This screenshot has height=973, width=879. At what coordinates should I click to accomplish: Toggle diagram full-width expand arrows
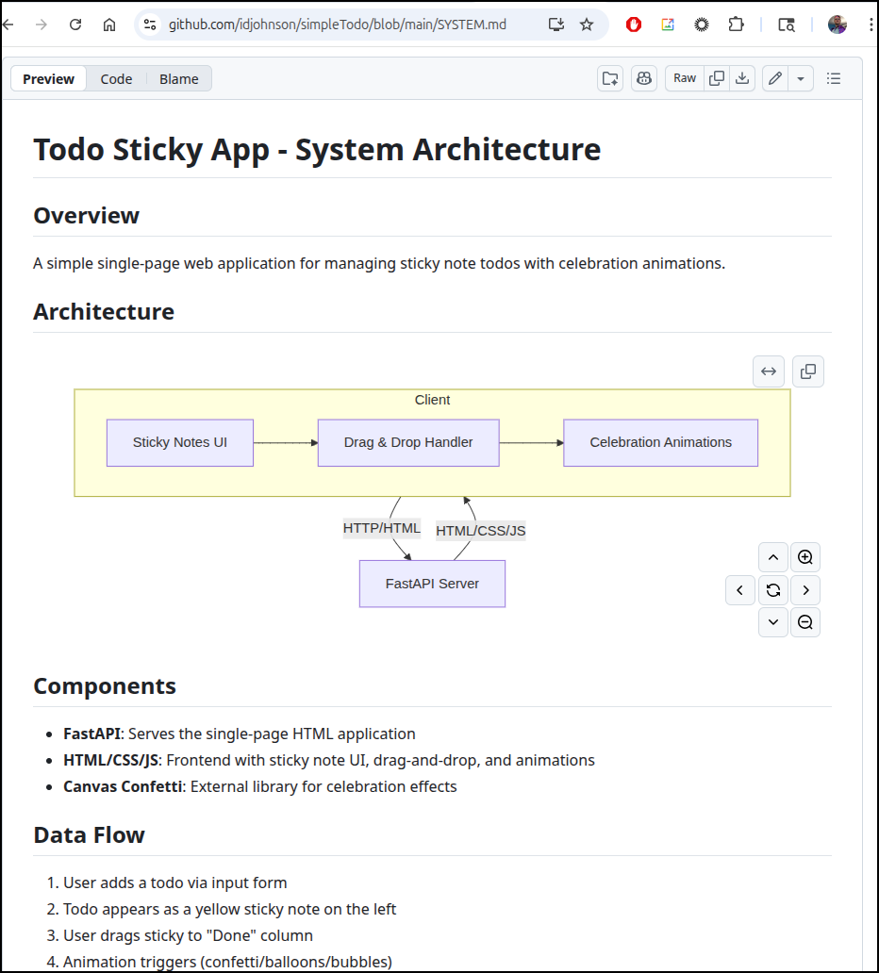tap(769, 371)
